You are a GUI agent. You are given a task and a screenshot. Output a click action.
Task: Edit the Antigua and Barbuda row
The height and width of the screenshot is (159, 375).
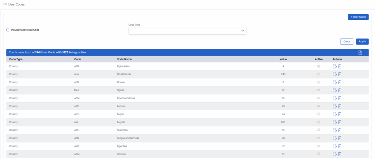(x=335, y=138)
